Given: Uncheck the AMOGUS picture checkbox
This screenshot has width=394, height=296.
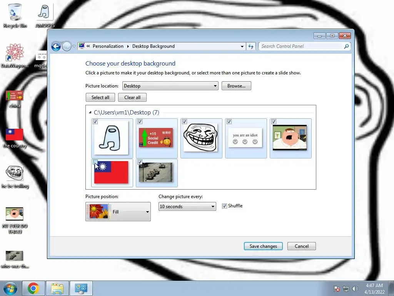Looking at the screenshot, I should point(95,121).
